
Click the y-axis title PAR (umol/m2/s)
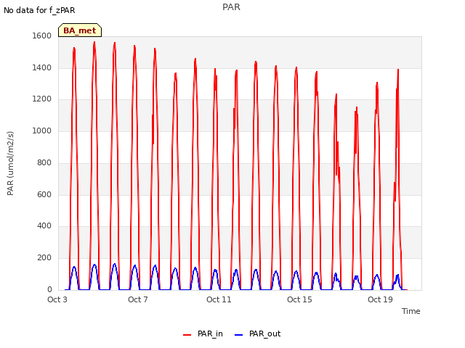coord(10,163)
